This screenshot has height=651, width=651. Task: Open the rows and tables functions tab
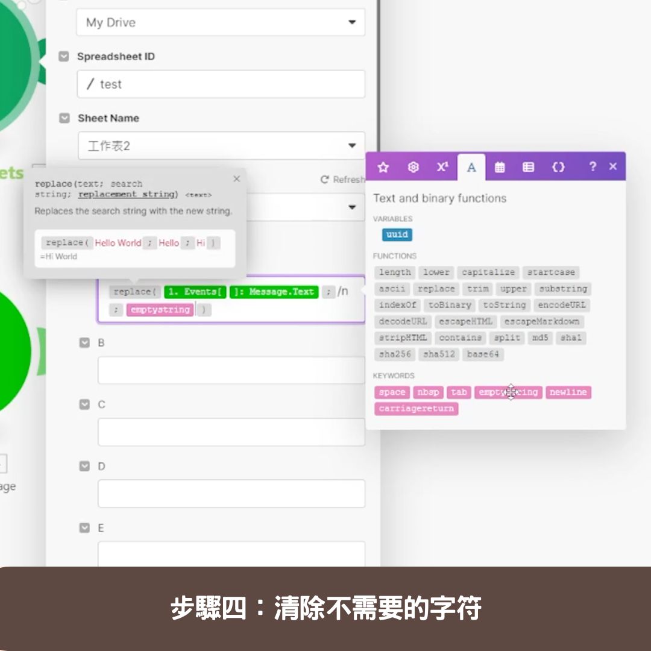[529, 167]
